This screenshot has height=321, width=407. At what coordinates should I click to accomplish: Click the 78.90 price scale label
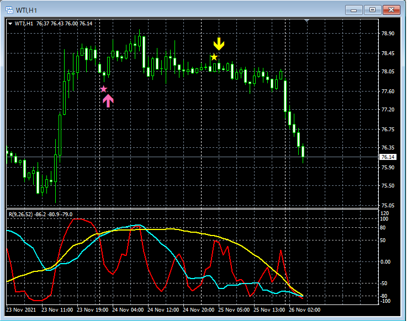[x=388, y=34]
